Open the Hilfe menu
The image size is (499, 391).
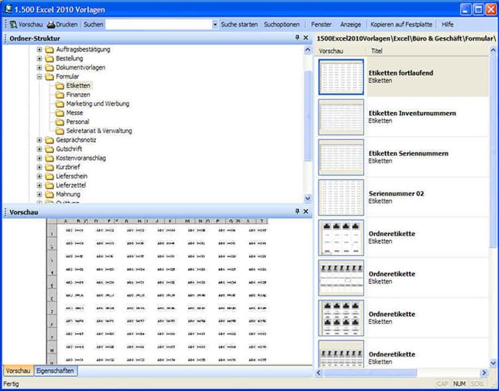click(448, 25)
